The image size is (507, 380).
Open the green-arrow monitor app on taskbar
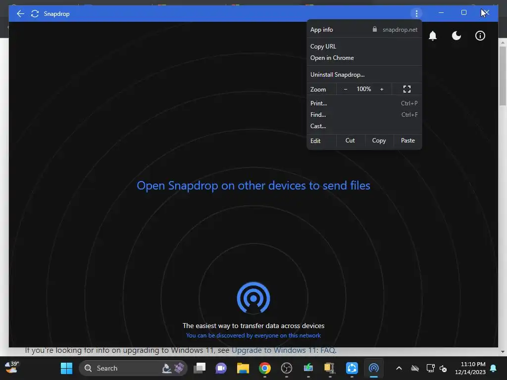click(x=308, y=368)
